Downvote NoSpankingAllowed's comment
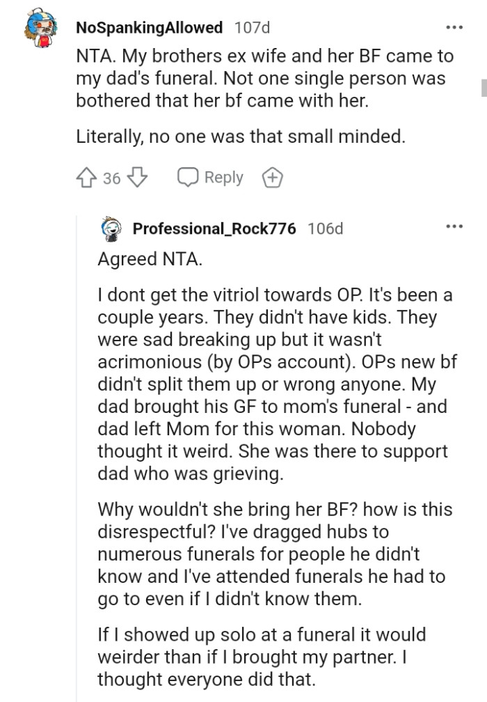Viewport: 487px width, 702px height. [x=137, y=177]
